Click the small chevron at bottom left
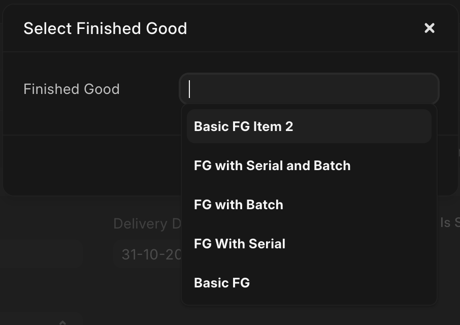 (62, 321)
